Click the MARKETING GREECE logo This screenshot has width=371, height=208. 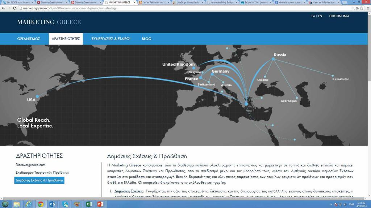pyautogui.click(x=49, y=22)
